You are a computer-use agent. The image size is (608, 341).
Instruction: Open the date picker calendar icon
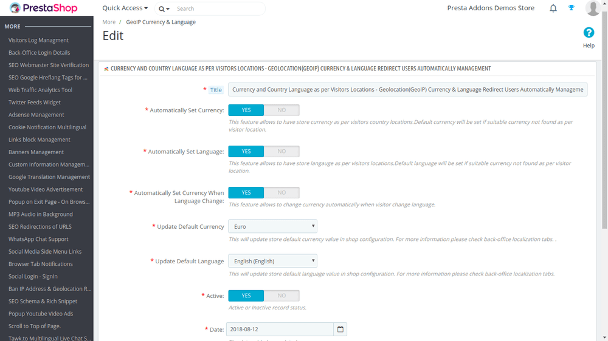click(x=340, y=329)
